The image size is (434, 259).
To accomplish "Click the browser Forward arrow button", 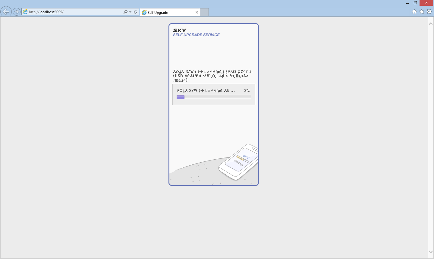I will pyautogui.click(x=17, y=12).
